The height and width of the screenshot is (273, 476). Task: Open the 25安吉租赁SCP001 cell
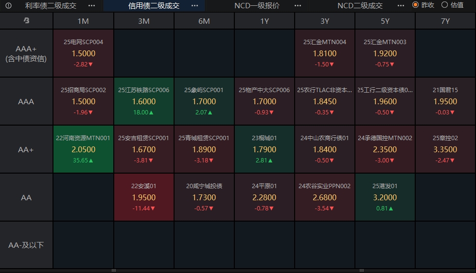pos(143,149)
